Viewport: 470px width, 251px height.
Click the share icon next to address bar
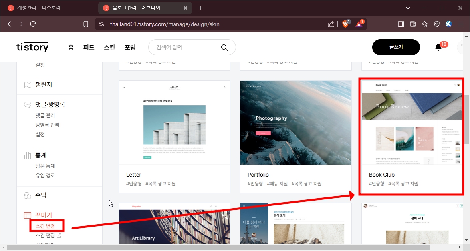point(331,24)
